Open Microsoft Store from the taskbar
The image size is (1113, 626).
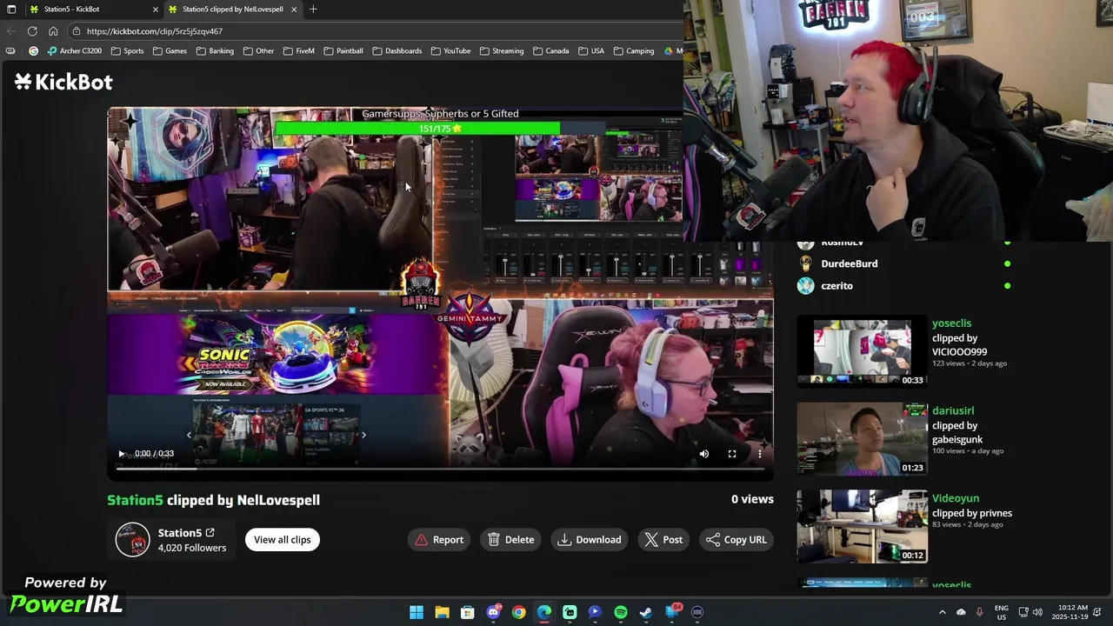click(x=467, y=612)
